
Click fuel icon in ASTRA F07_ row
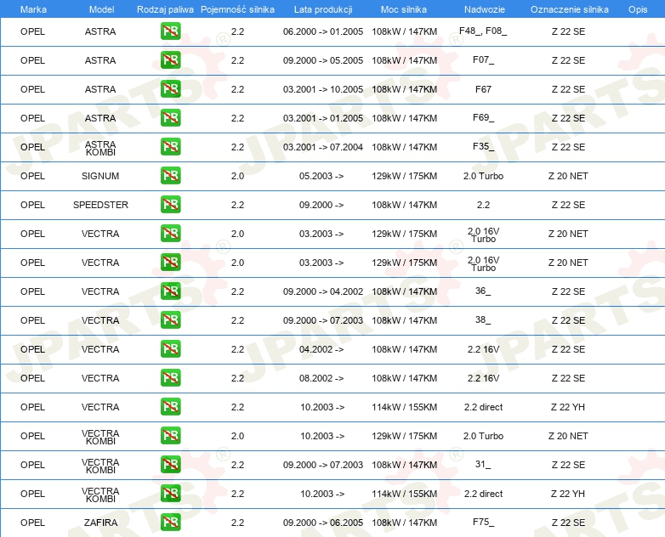pyautogui.click(x=170, y=59)
